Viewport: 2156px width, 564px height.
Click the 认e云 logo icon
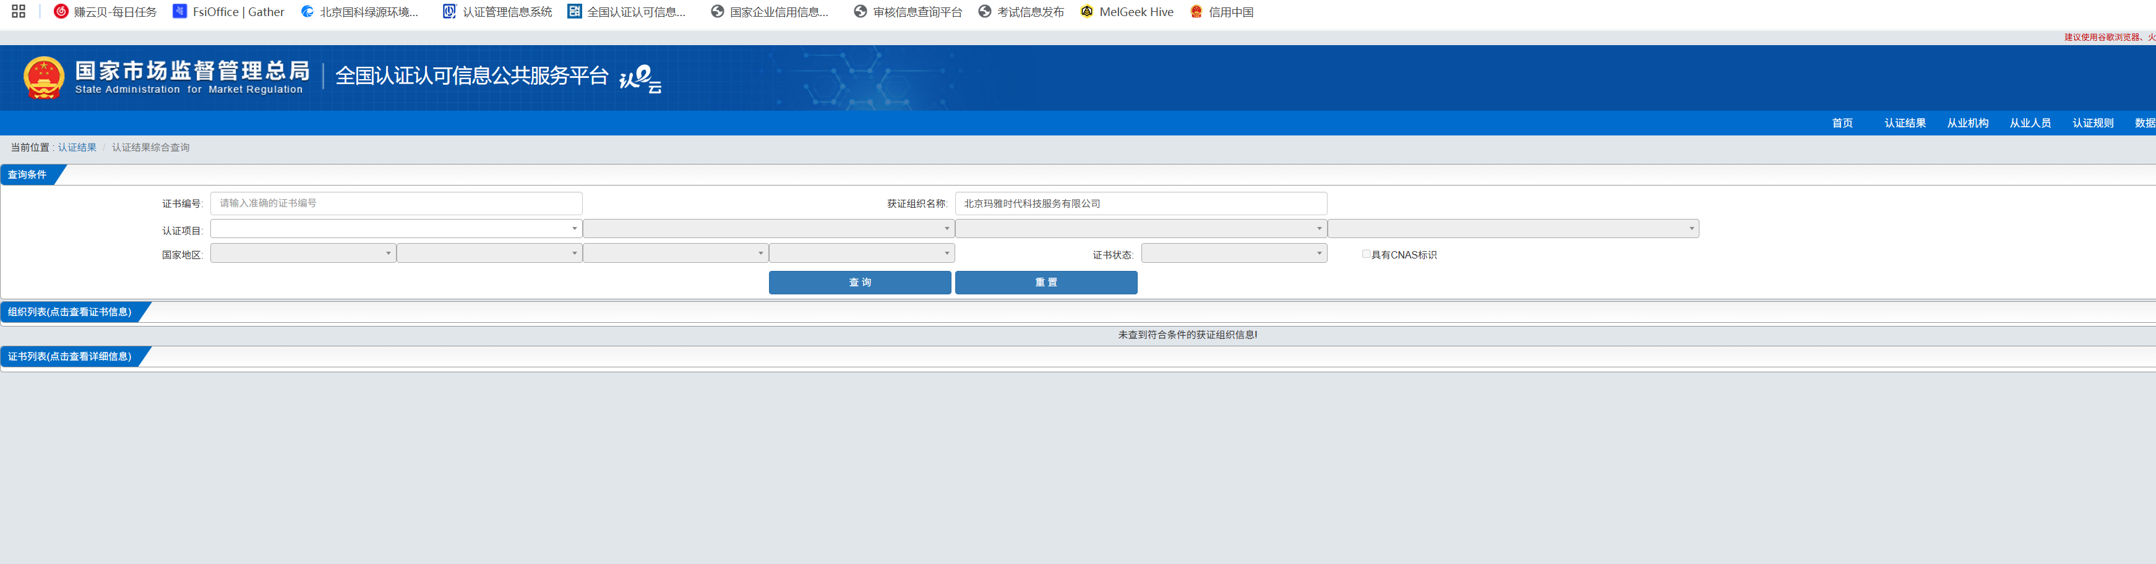(x=640, y=79)
